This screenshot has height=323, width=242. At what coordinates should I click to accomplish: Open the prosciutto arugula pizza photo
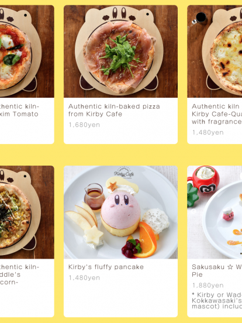[x=120, y=51]
